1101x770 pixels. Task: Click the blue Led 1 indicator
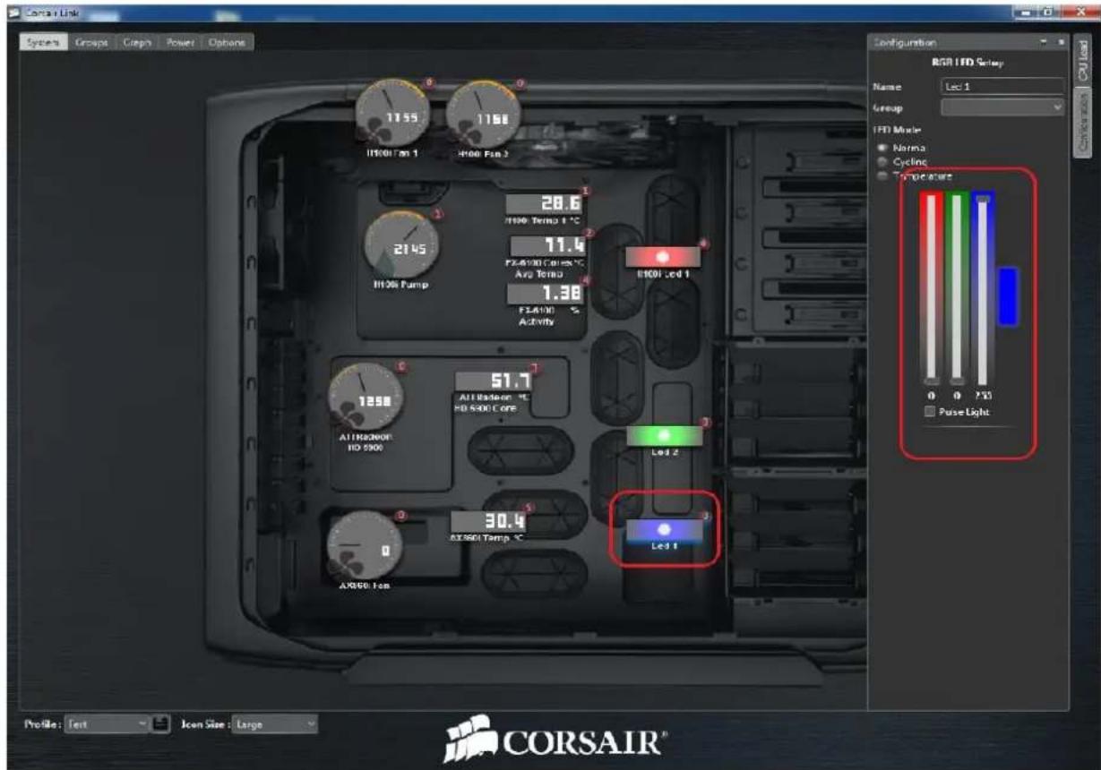coord(664,530)
